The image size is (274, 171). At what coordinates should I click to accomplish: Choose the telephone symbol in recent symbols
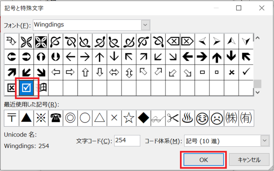point(55,118)
